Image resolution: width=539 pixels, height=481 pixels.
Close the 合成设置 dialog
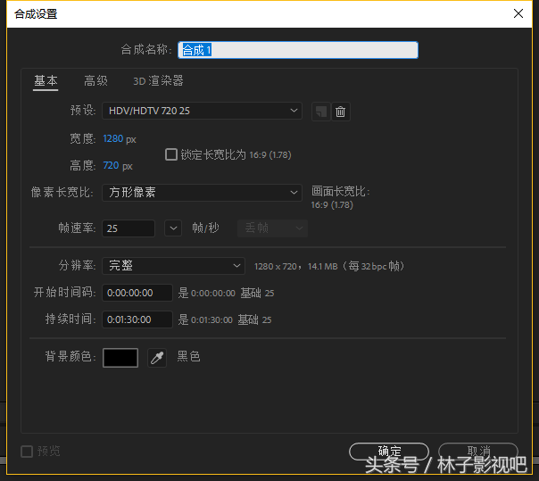click(x=518, y=13)
